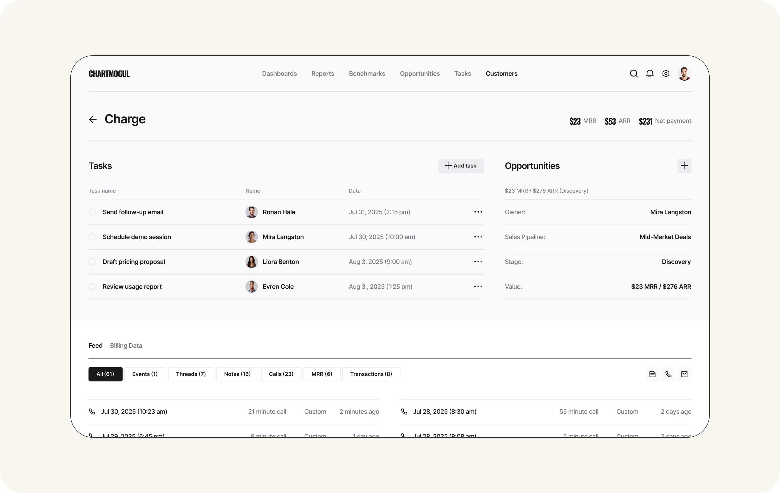The image size is (780, 493).
Task: Open the Jul 30, 2025 (10:23 am) call entry
Action: [x=134, y=412]
